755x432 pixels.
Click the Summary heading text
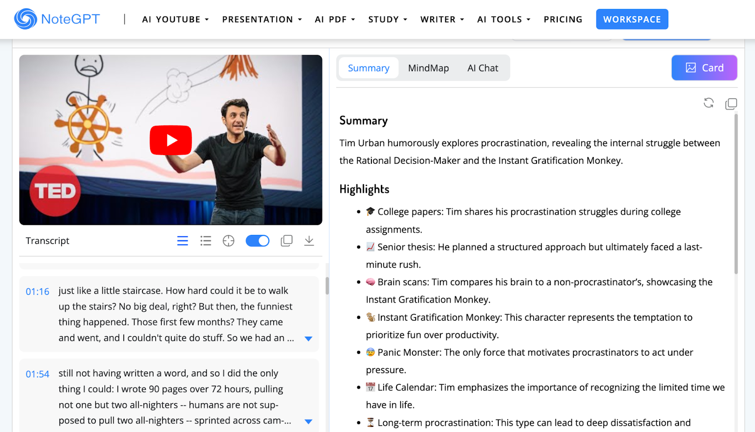click(x=363, y=121)
